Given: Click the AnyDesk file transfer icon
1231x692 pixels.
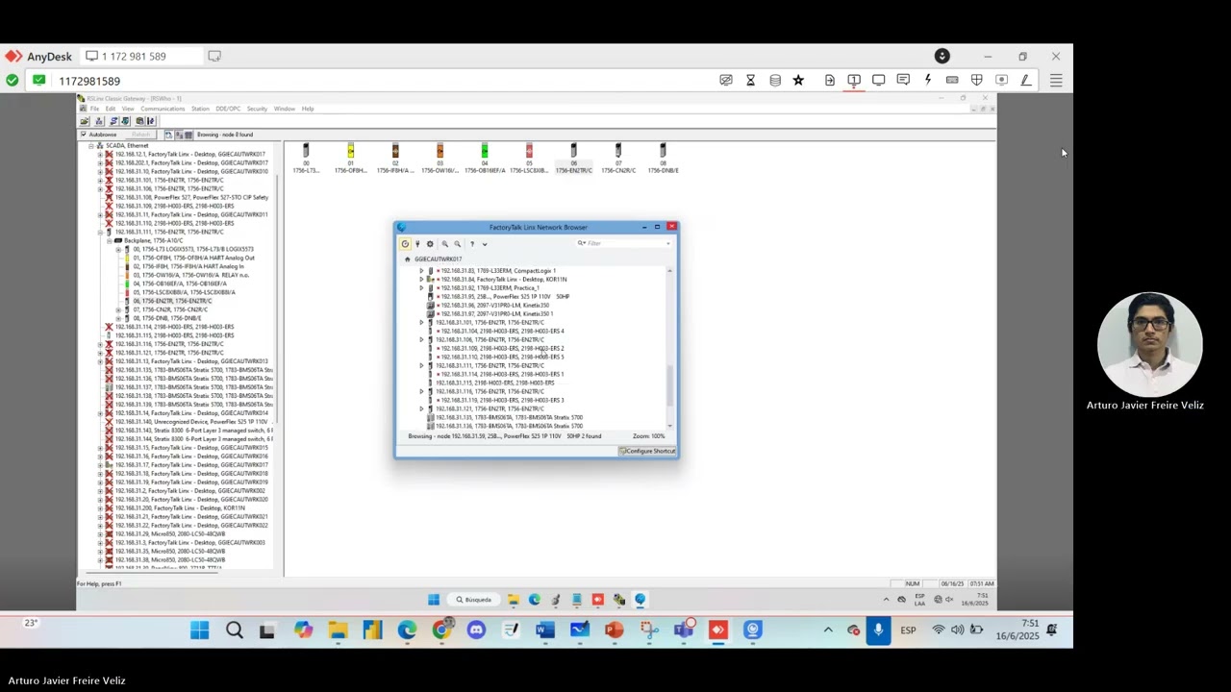Looking at the screenshot, I should pyautogui.click(x=830, y=81).
